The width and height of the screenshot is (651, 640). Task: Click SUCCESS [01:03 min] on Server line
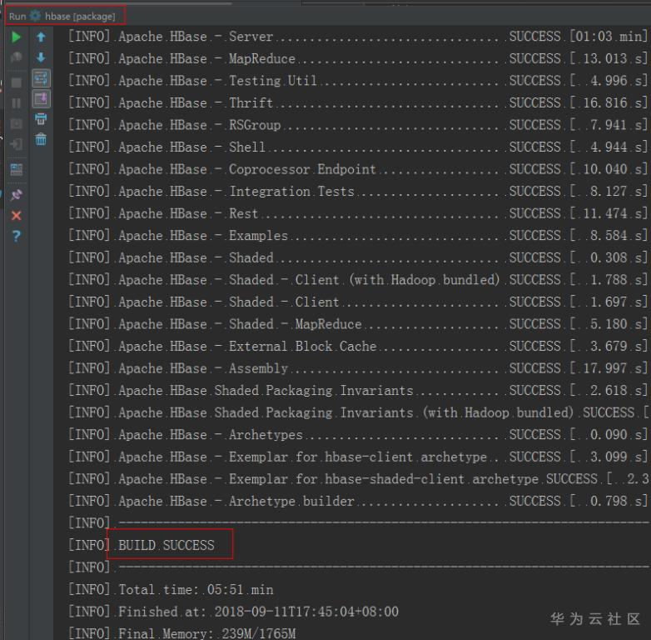click(x=579, y=37)
